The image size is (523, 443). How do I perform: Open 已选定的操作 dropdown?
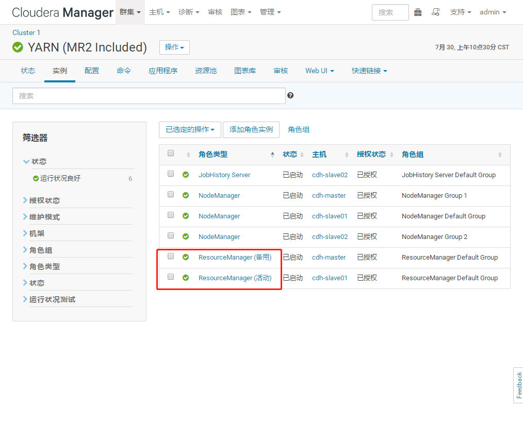coord(190,130)
